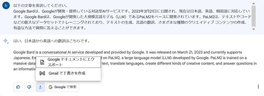Click the Gmail envelope icon in popup
This screenshot has height=96, width=264.
pyautogui.click(x=42, y=73)
